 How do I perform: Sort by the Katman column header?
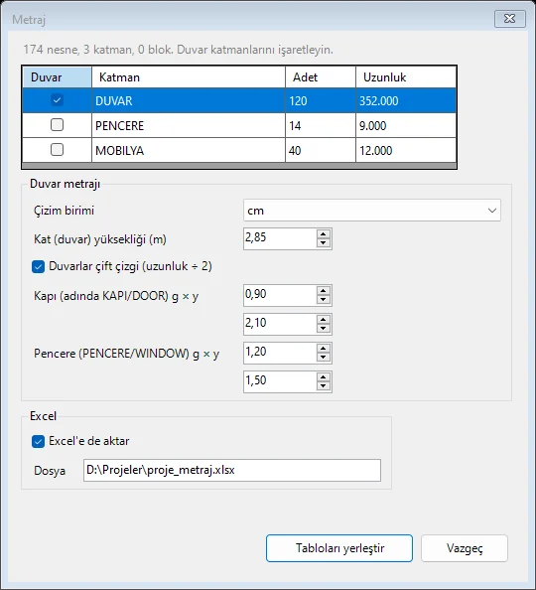(189, 77)
